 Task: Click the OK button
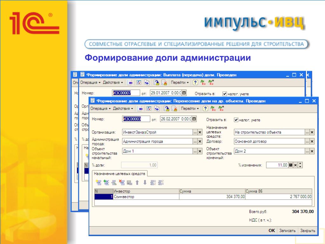tap(272, 231)
